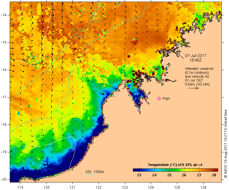Image resolution: width=229 pixels, height=190 pixels.
Task: Click the '0.5m/s (1kt 24h)' scale text
Action: coord(197,84)
